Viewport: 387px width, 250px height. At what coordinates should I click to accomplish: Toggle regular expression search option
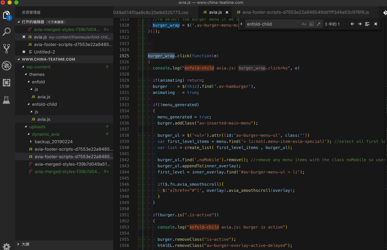tap(319, 24)
